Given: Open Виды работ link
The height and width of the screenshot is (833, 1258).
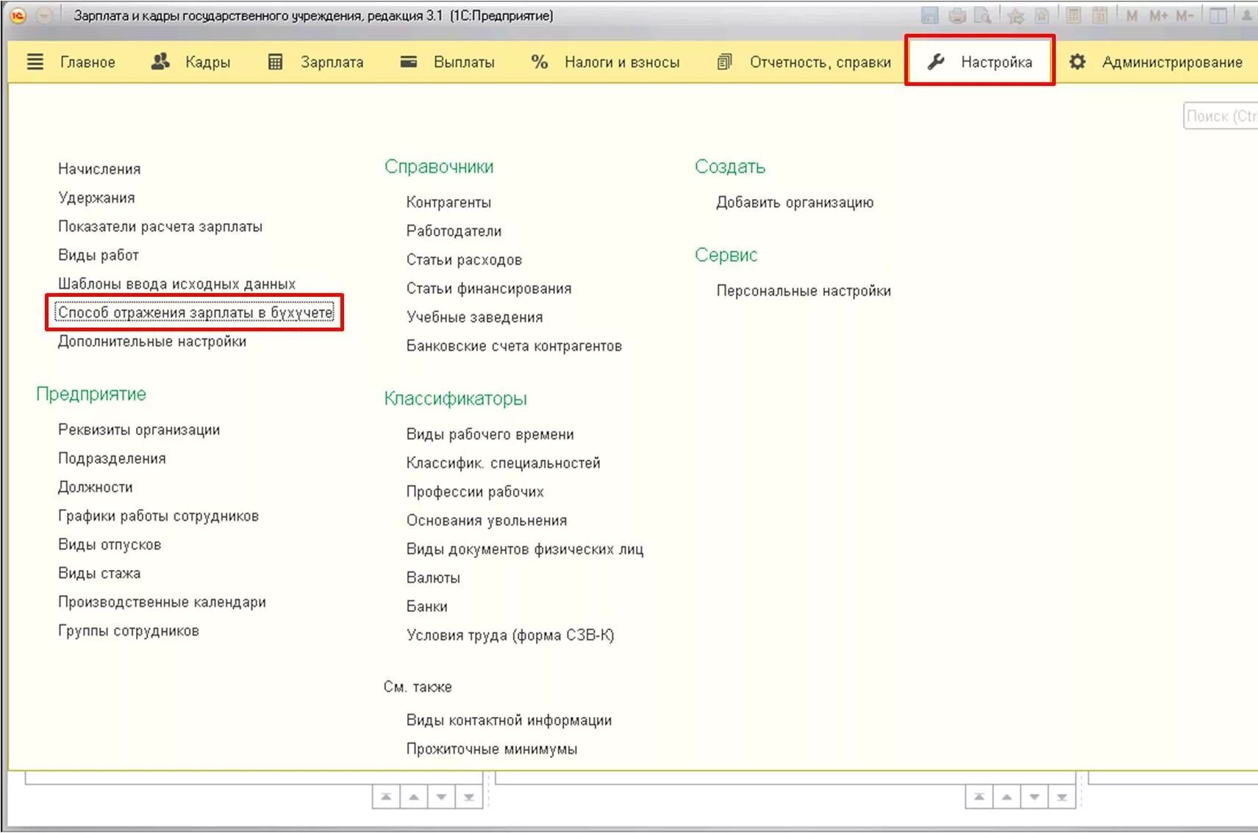Looking at the screenshot, I should point(99,255).
